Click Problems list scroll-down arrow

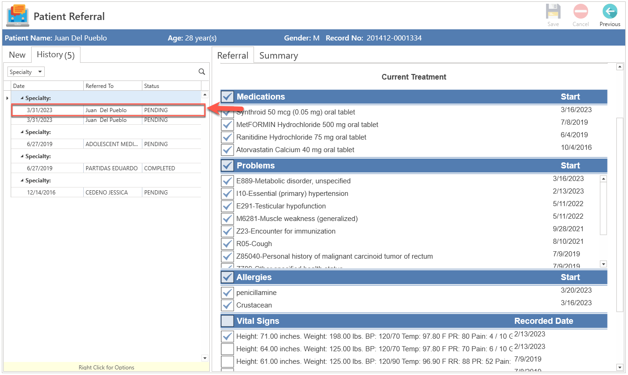(603, 264)
